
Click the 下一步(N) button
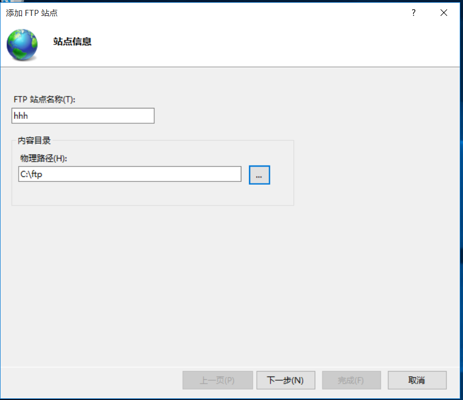[286, 380]
